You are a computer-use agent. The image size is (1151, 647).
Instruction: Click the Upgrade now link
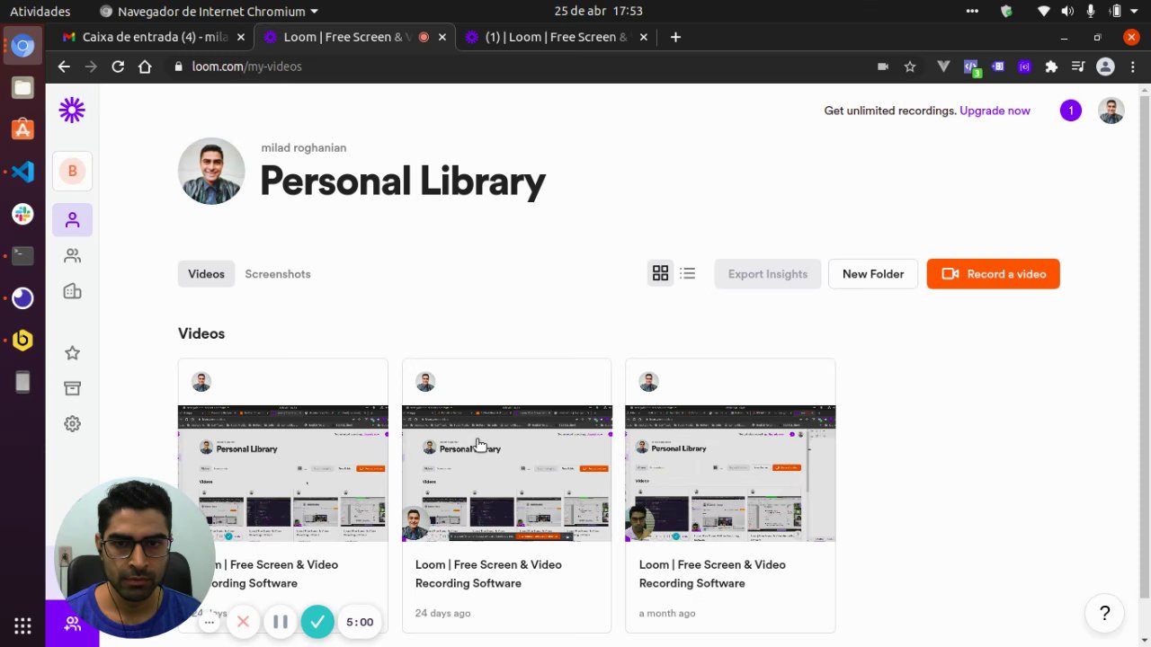click(995, 111)
